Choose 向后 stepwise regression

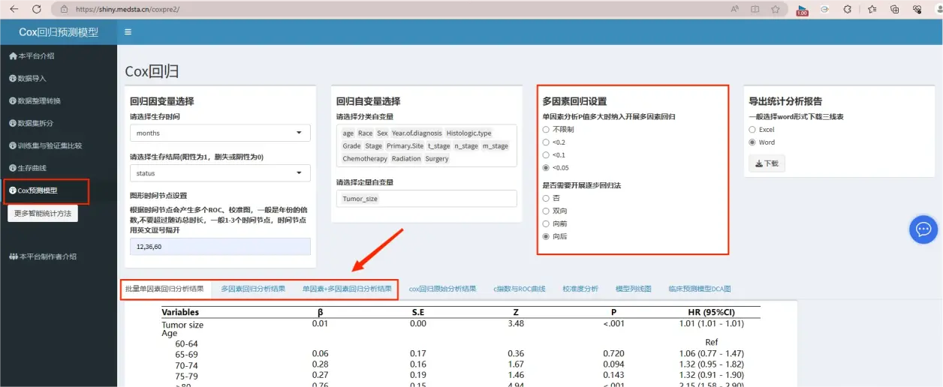click(x=546, y=236)
